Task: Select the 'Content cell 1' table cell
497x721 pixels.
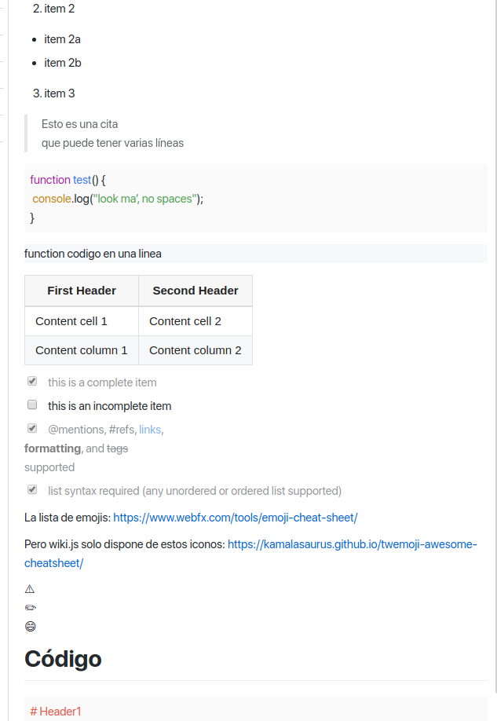Action: coord(71,321)
